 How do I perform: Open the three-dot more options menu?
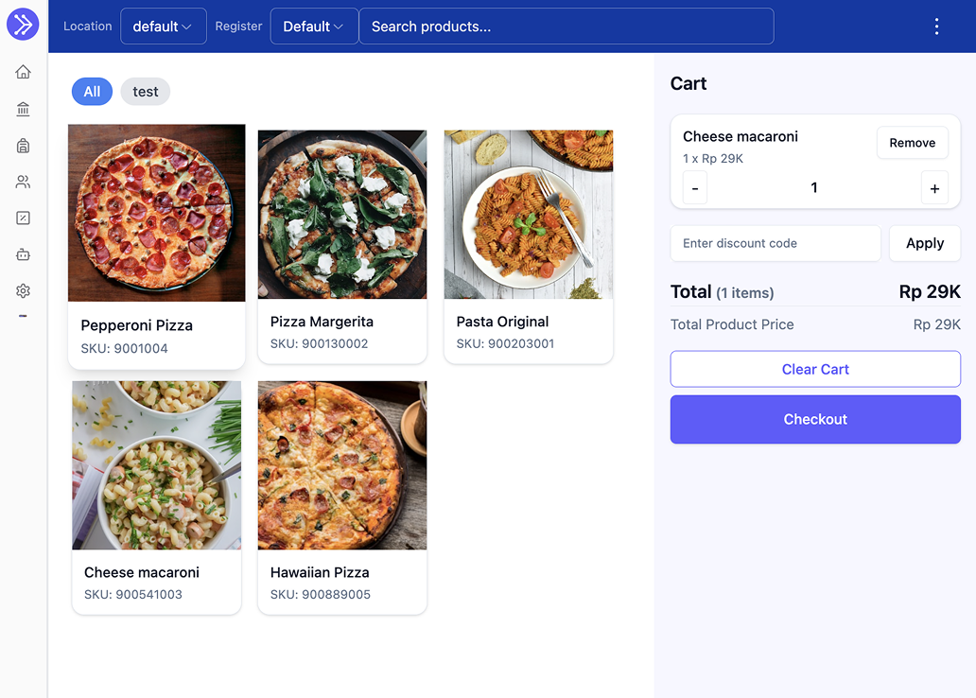pos(936,26)
